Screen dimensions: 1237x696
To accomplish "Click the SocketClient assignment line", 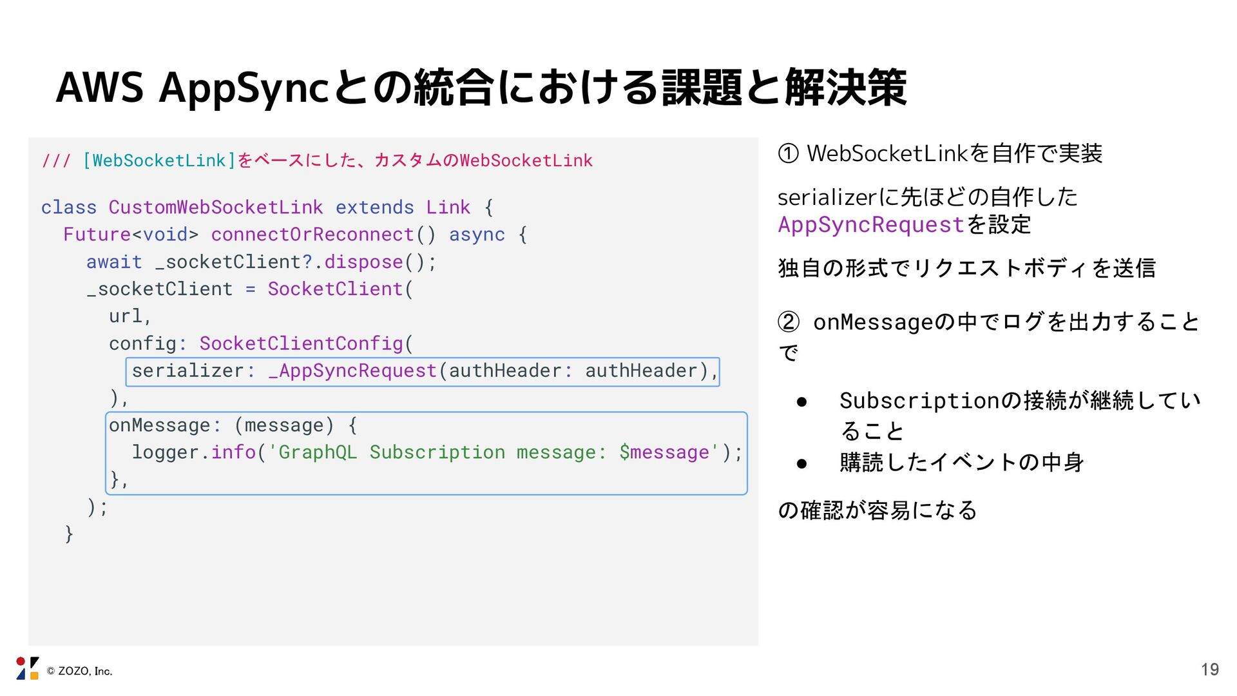I will pos(249,289).
